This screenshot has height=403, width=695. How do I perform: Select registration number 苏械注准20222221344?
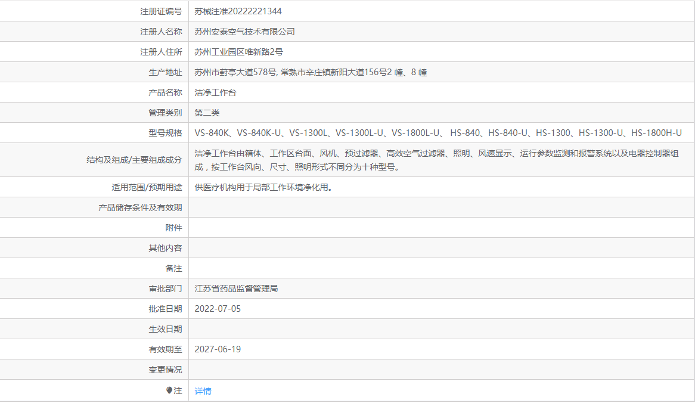pyautogui.click(x=238, y=11)
